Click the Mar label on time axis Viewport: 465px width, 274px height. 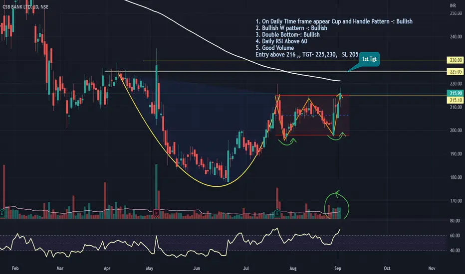click(x=60, y=269)
